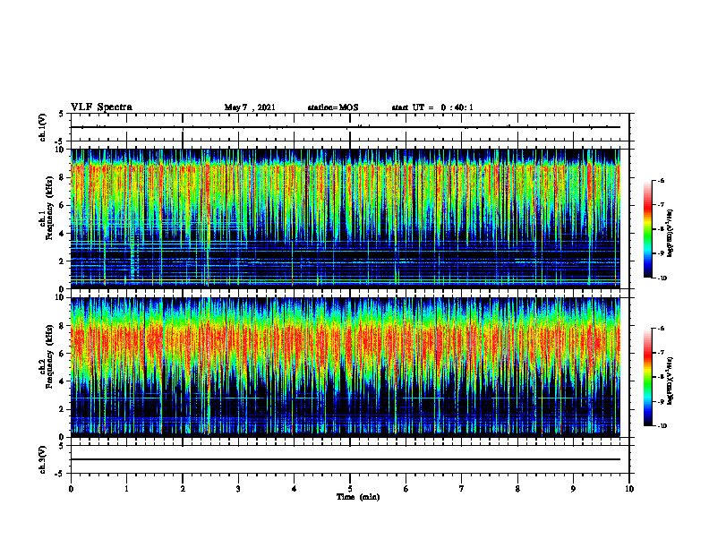Click the date 'May 7, 2021'

(x=250, y=107)
